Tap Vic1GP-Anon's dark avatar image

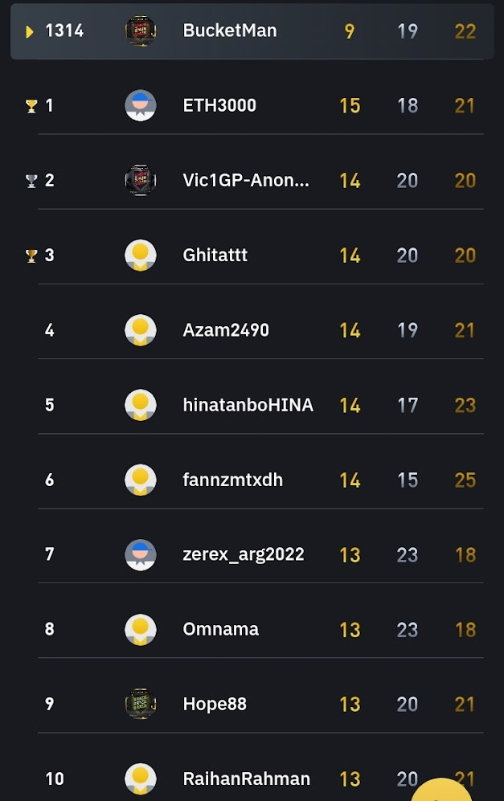pyautogui.click(x=141, y=180)
